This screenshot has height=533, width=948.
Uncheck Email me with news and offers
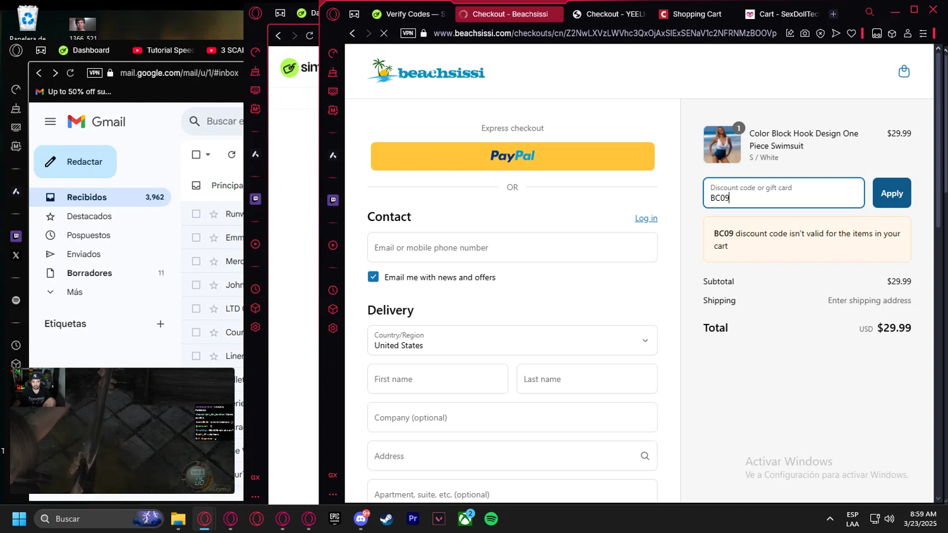374,277
